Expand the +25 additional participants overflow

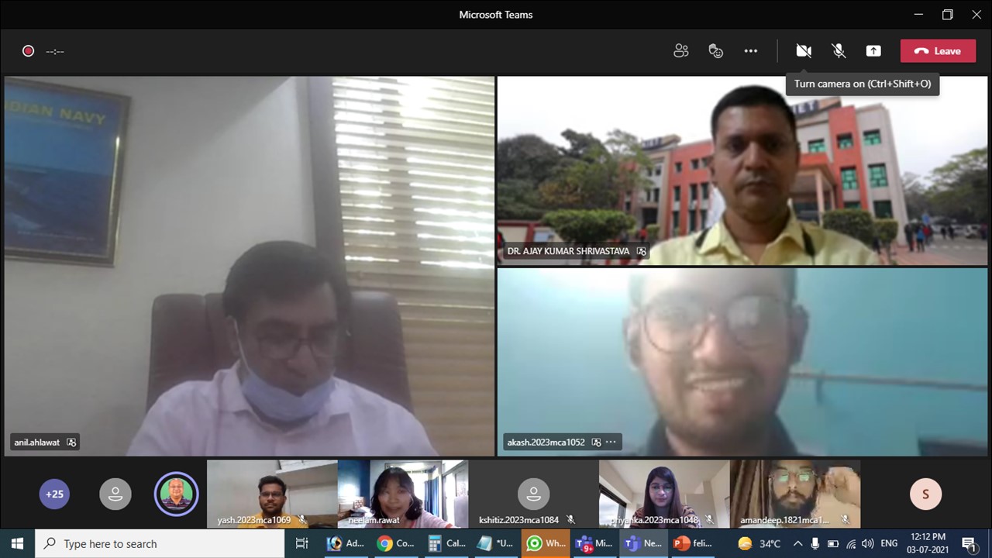(x=54, y=494)
